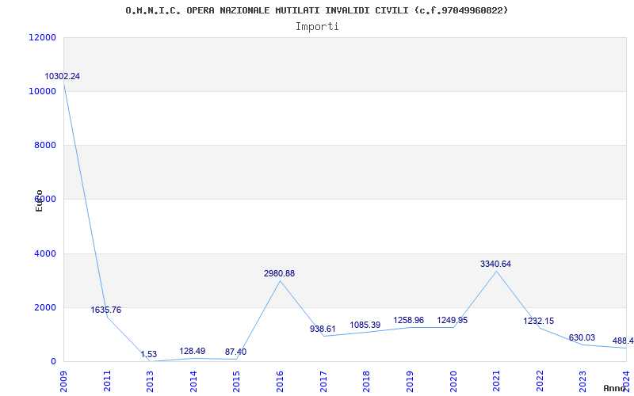634x396 pixels.
Task: Click the data label 1232.15
Action: [x=539, y=321]
